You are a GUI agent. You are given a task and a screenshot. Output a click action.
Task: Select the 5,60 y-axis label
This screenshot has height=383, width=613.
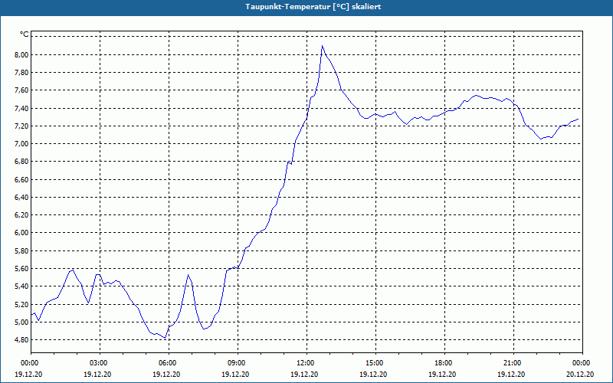(22, 269)
